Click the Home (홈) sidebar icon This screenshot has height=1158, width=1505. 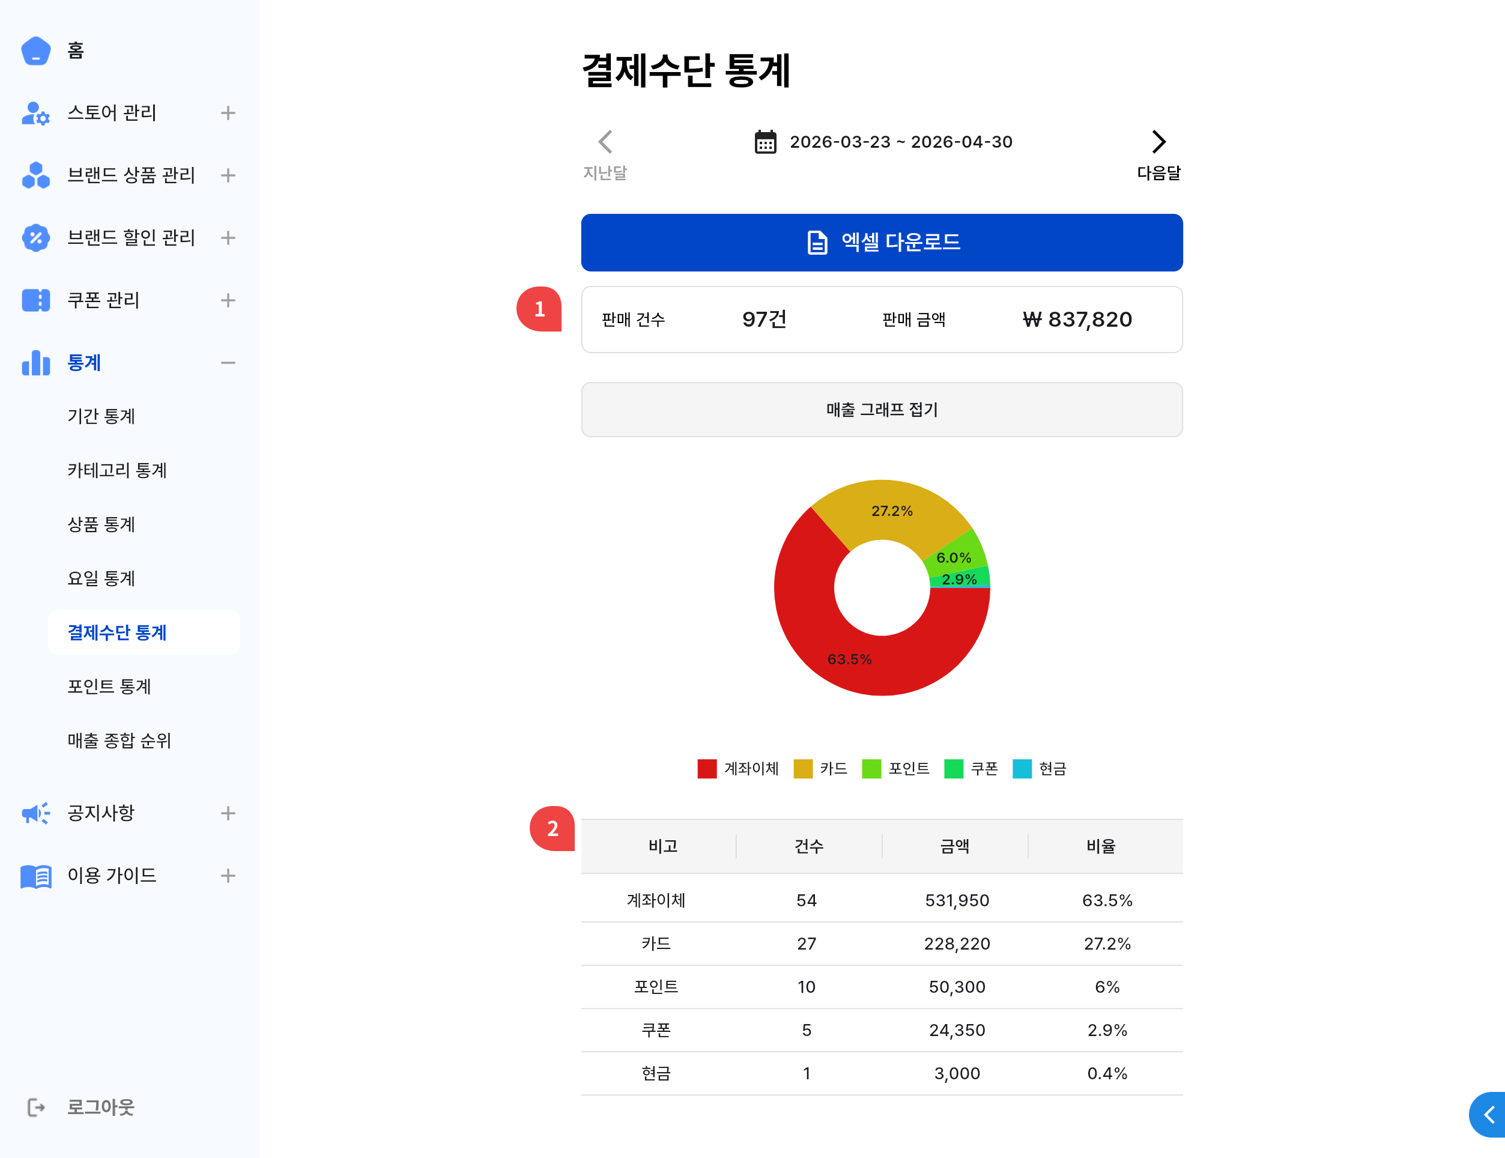coord(36,50)
